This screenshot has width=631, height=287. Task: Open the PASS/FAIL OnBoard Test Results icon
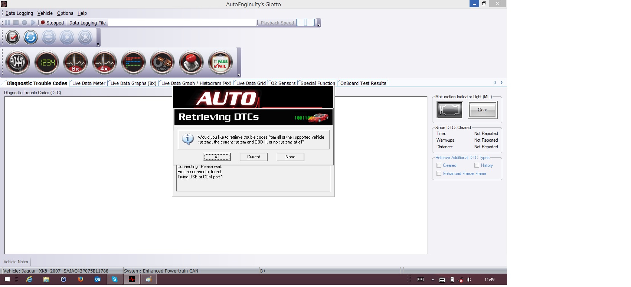220,62
